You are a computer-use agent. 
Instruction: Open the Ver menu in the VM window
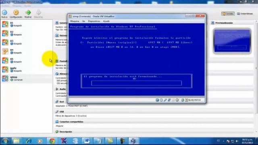pos(83,21)
